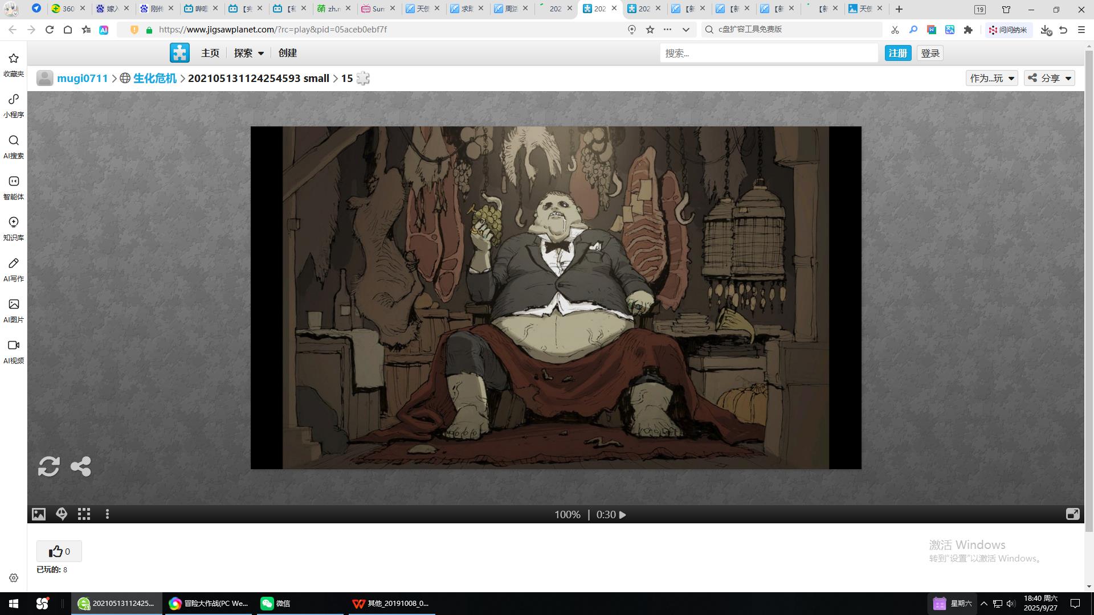Click the Jigsaw Planet puzzle logo

[179, 53]
